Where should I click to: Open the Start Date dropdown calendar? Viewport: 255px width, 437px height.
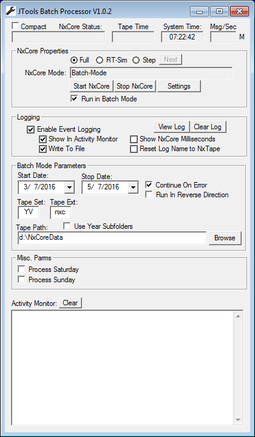tap(69, 188)
